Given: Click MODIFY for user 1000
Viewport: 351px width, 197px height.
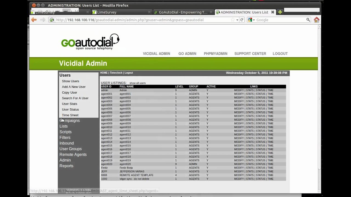Looking at the screenshot, I should click(239, 179).
